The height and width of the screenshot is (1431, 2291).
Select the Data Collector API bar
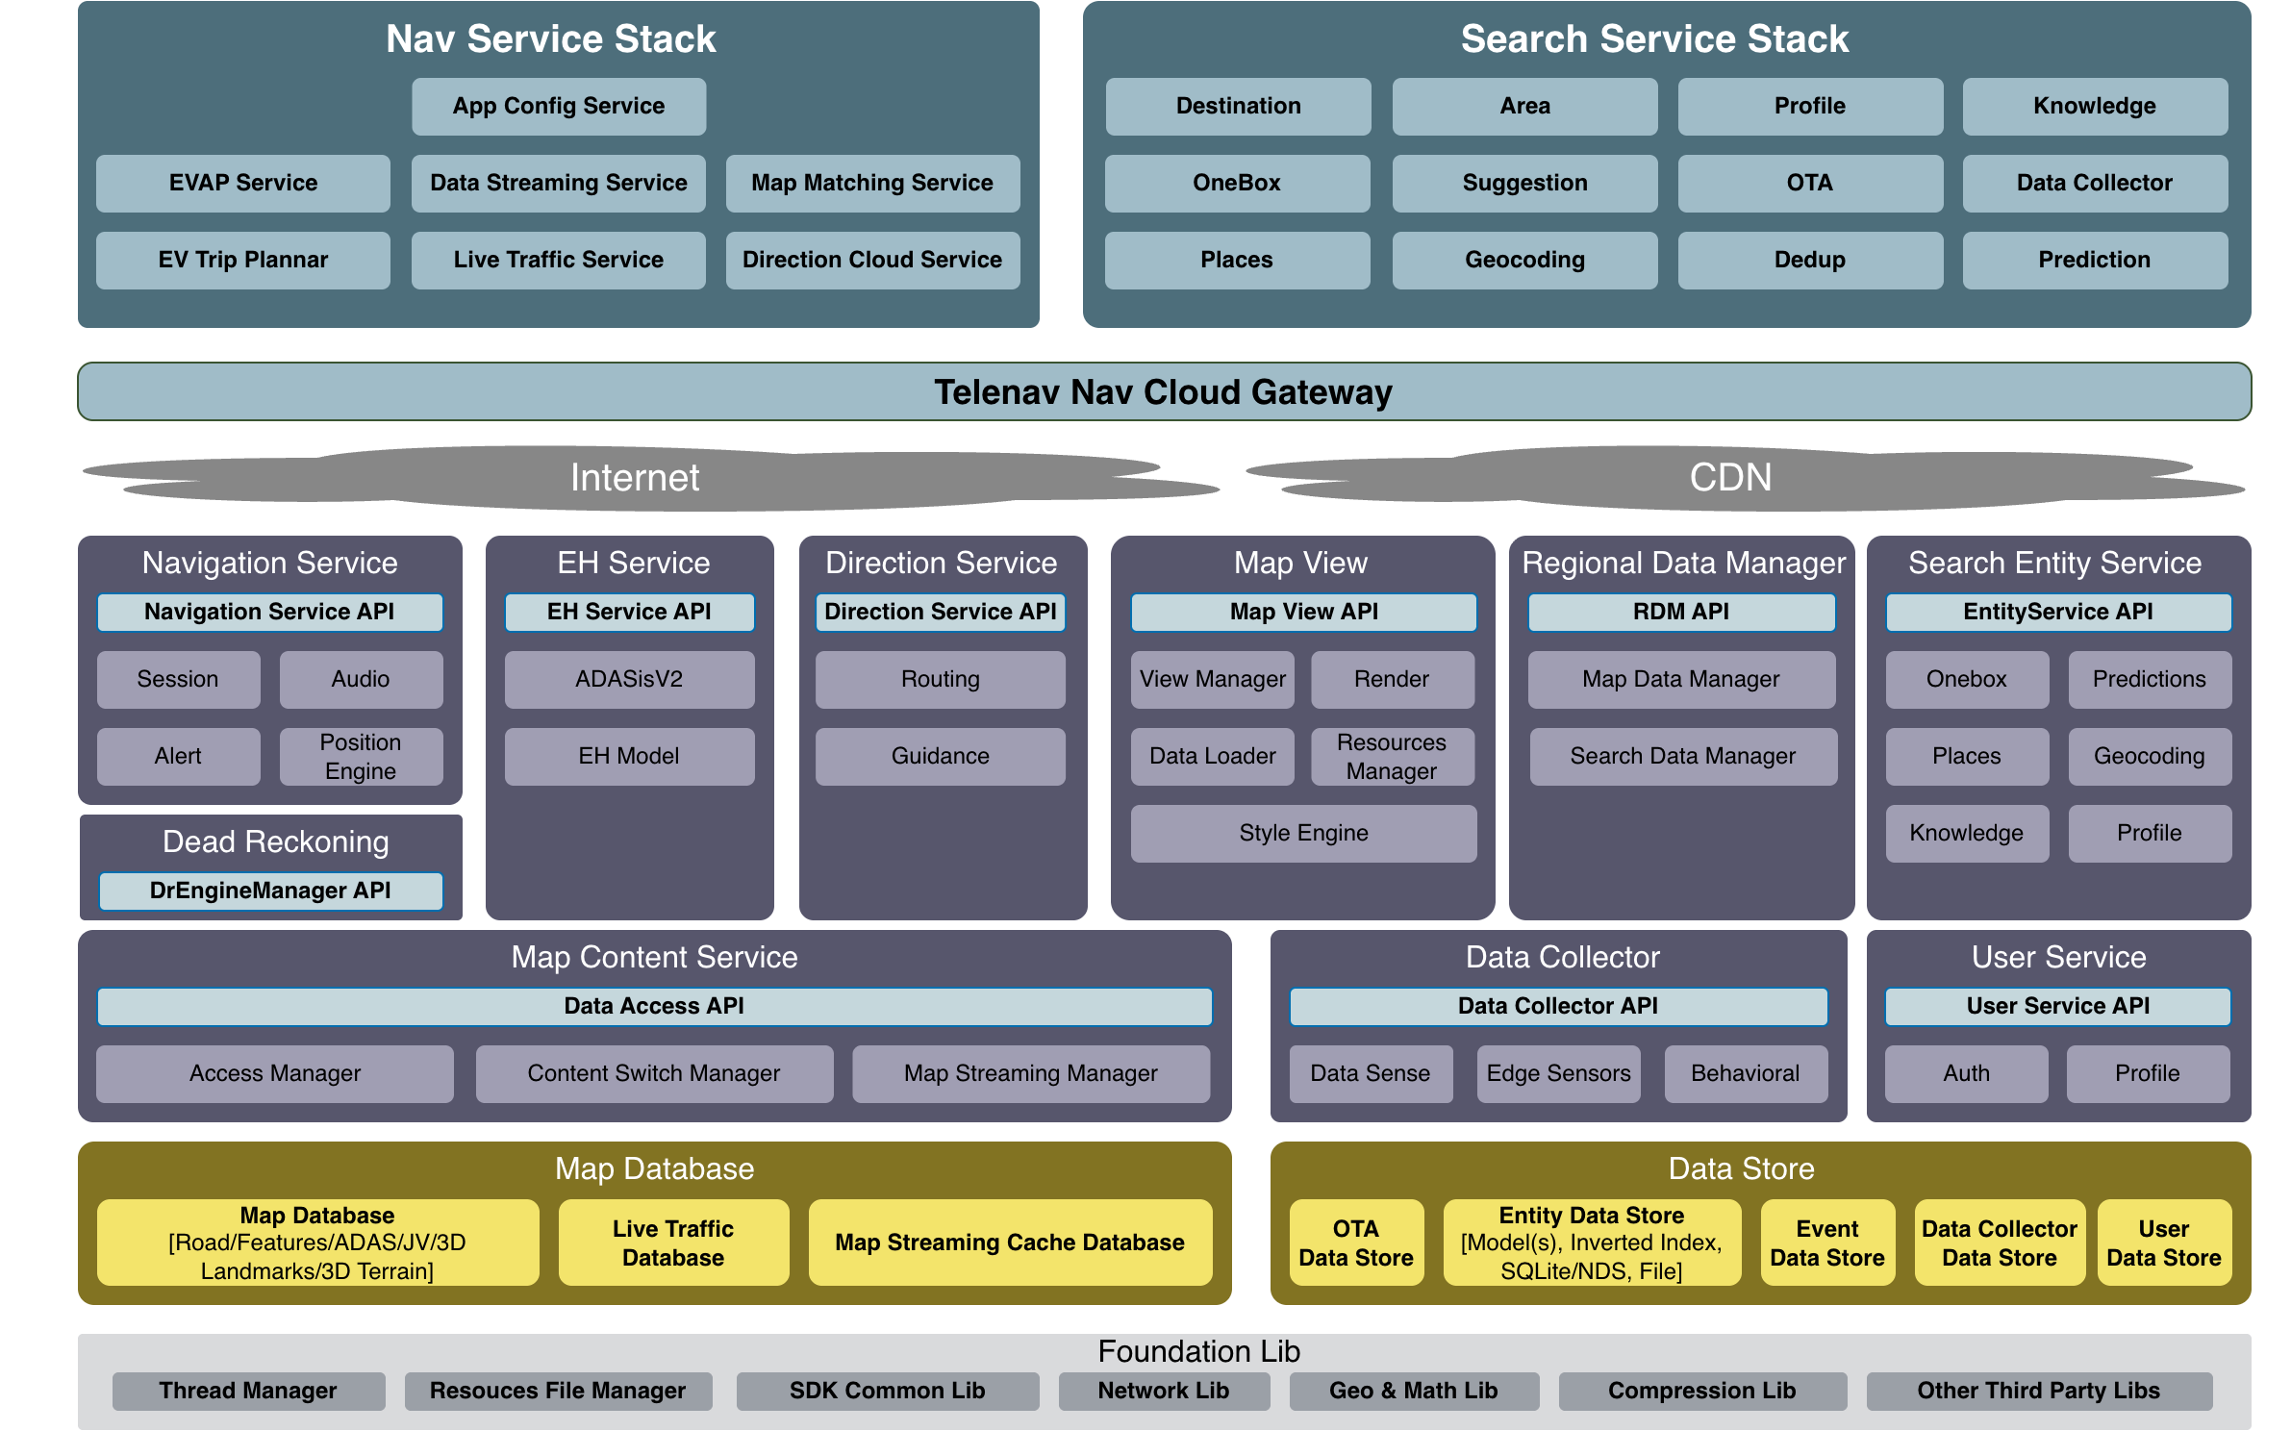(1558, 1006)
